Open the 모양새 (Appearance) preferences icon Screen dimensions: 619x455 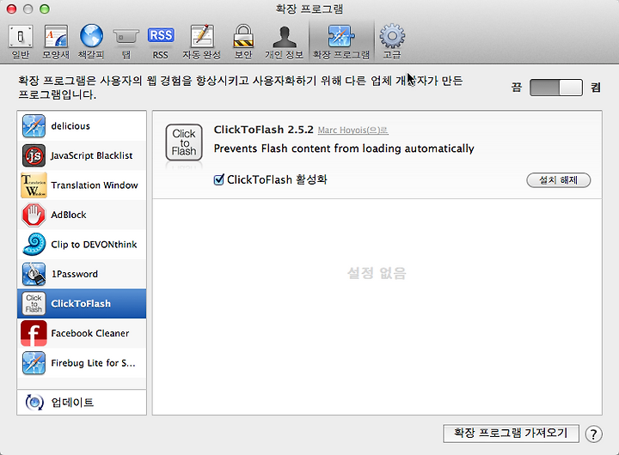56,37
